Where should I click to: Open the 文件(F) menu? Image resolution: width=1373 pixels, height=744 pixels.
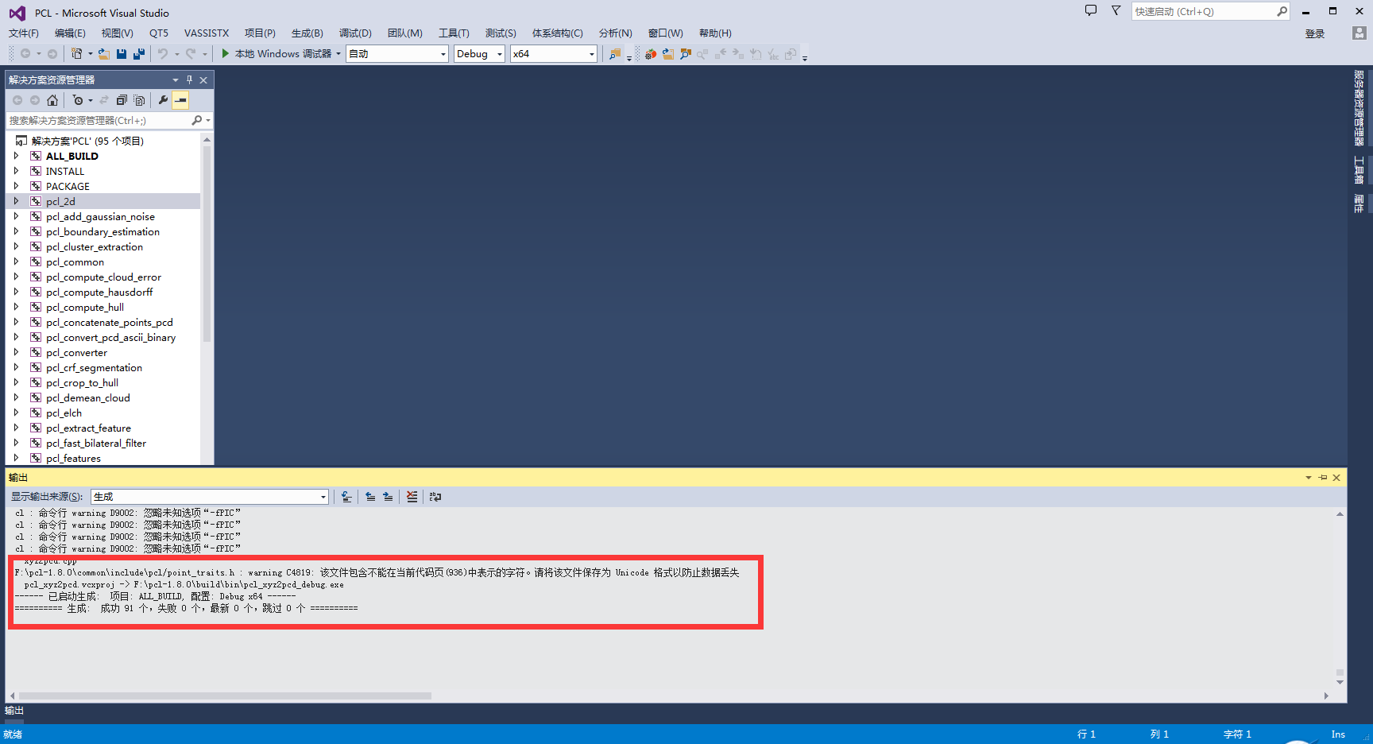click(x=24, y=33)
